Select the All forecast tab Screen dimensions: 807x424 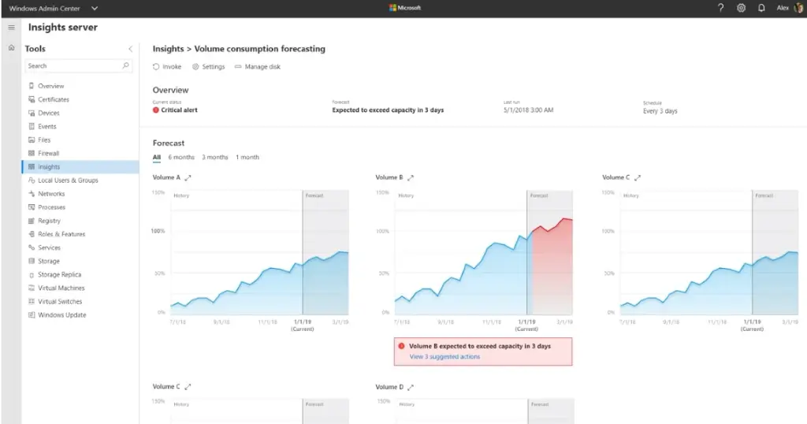157,158
